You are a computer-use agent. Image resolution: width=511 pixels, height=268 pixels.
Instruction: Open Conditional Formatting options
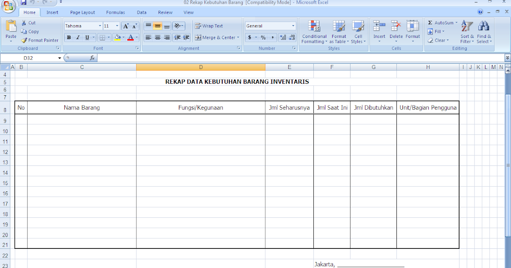click(x=314, y=32)
